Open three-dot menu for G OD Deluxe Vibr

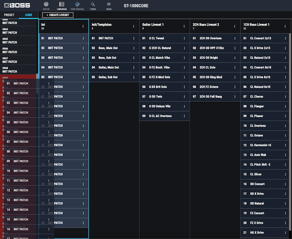point(184,106)
